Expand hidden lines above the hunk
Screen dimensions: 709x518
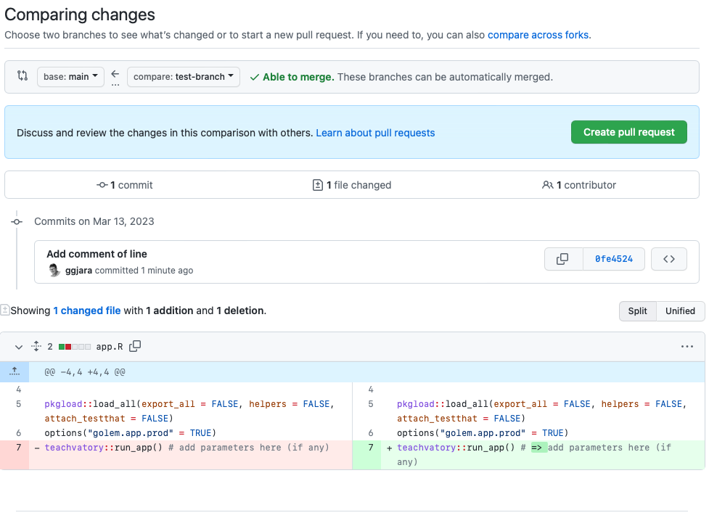tap(15, 371)
